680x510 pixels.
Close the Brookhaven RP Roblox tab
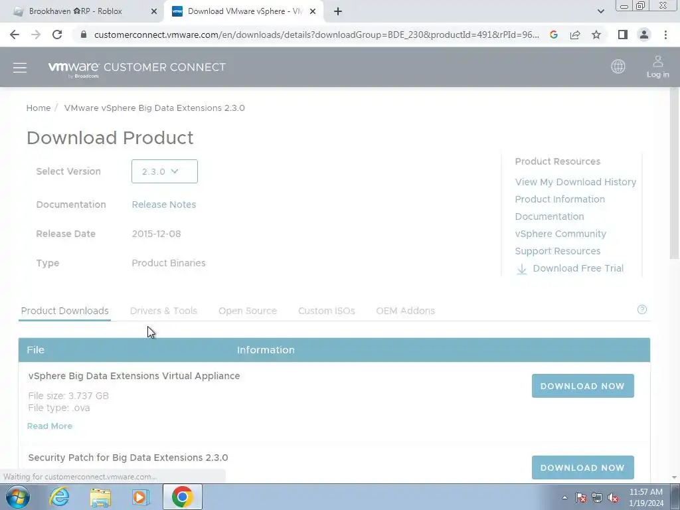pyautogui.click(x=154, y=12)
